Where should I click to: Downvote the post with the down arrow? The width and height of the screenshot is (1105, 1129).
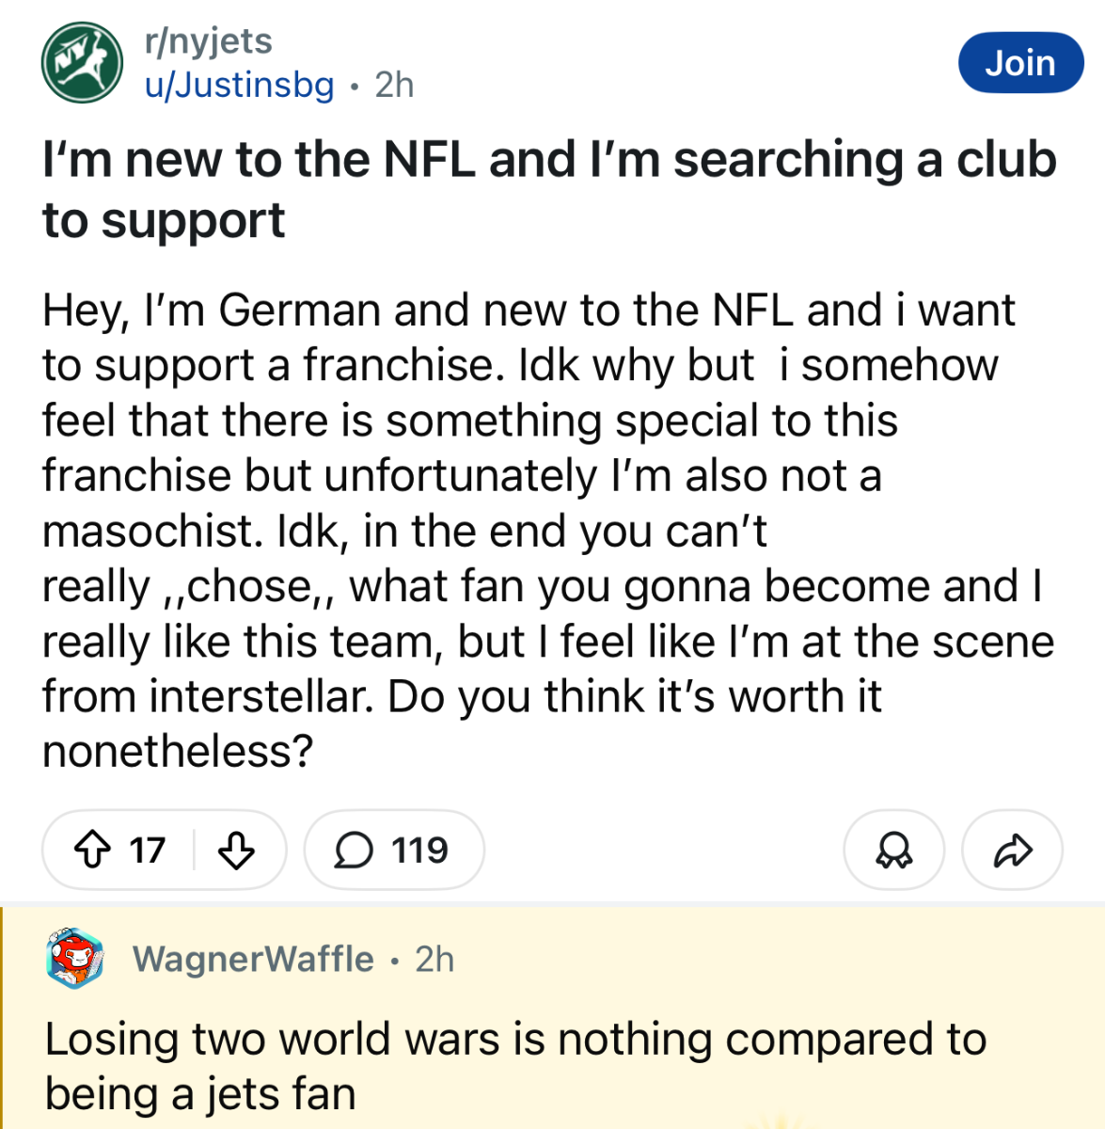pos(236,851)
